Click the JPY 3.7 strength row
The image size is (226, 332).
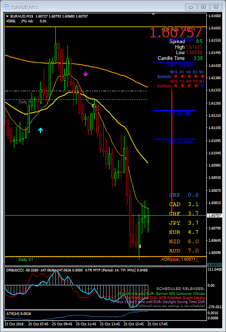coord(184,223)
